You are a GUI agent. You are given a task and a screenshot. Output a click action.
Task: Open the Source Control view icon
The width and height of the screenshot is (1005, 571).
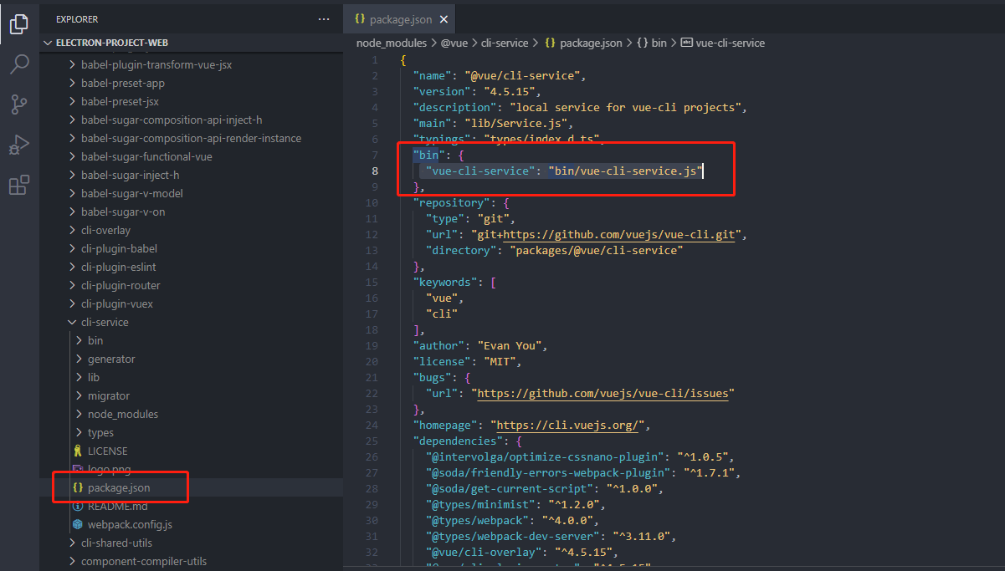19,105
